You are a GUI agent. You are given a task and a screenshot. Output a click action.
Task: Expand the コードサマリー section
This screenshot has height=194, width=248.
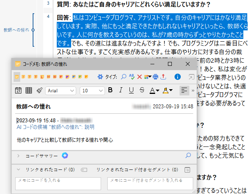(18, 156)
